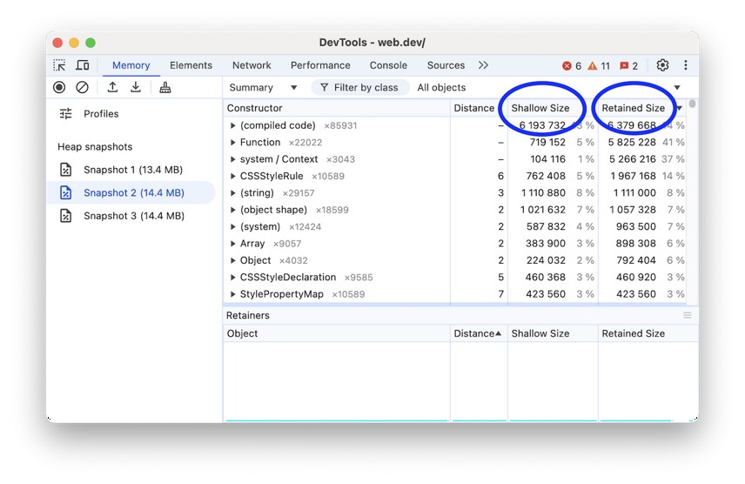Click the error count badge showing 6
This screenshot has width=745, height=484.
pyautogui.click(x=572, y=65)
